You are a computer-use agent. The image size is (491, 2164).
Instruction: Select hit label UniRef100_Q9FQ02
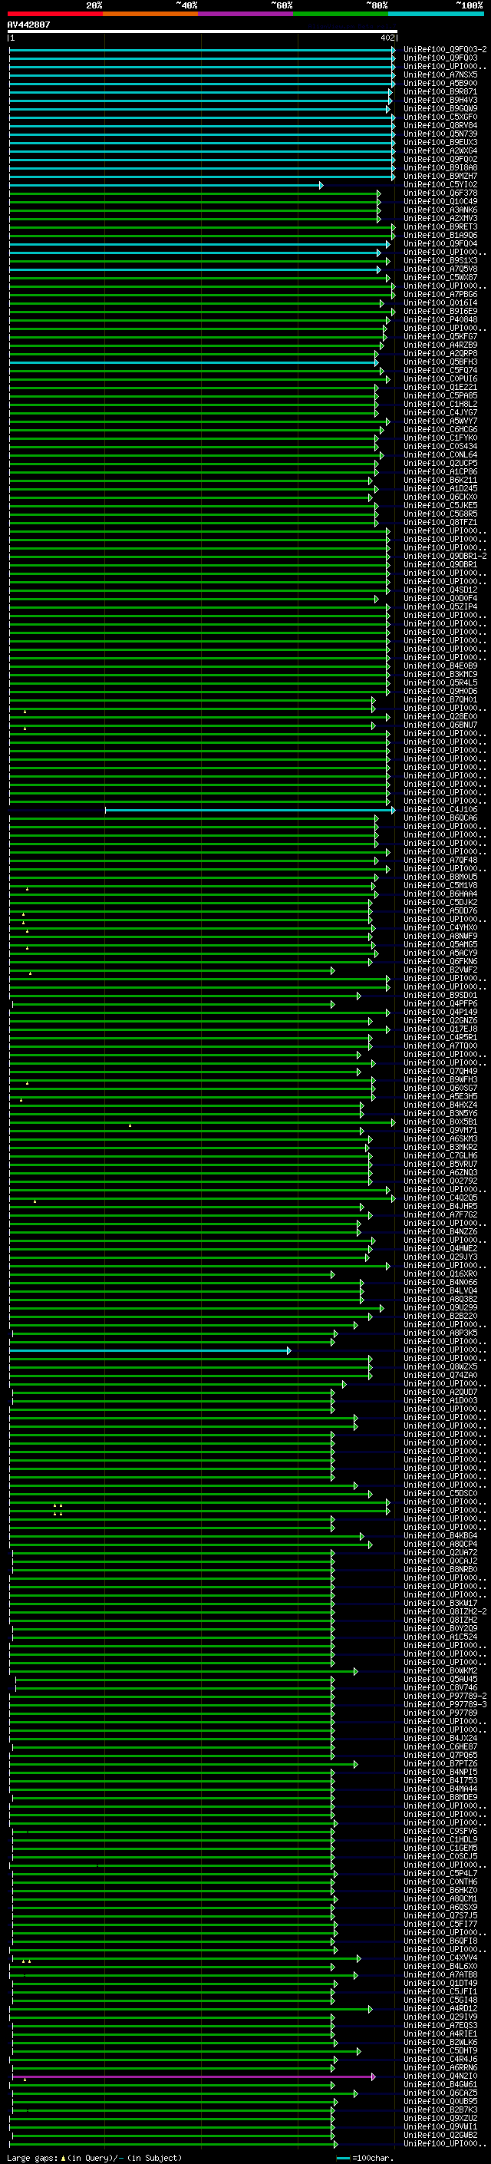(x=440, y=160)
